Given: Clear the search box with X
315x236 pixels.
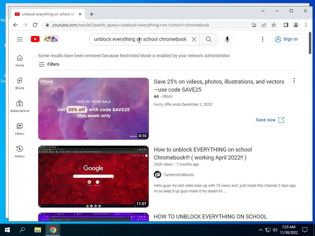Looking at the screenshot, I should pos(194,39).
